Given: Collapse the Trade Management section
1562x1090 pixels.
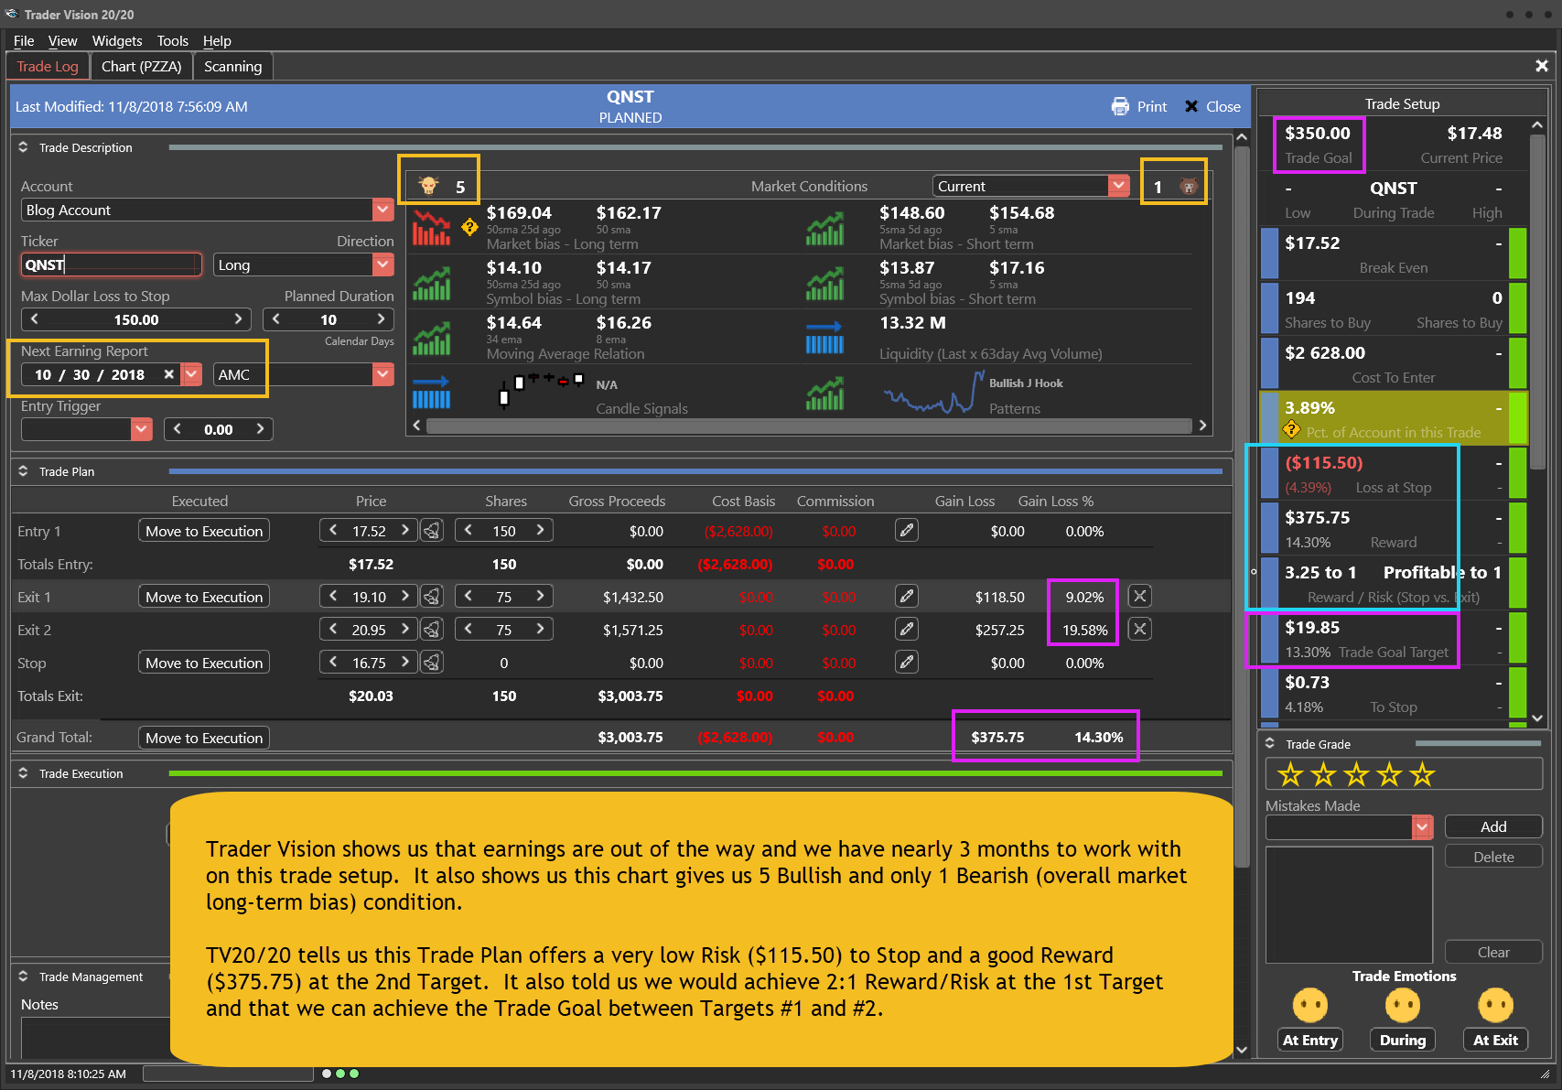Looking at the screenshot, I should [x=23, y=976].
